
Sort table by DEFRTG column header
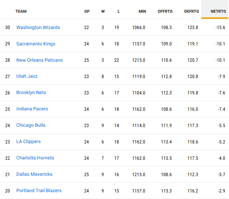point(192,11)
